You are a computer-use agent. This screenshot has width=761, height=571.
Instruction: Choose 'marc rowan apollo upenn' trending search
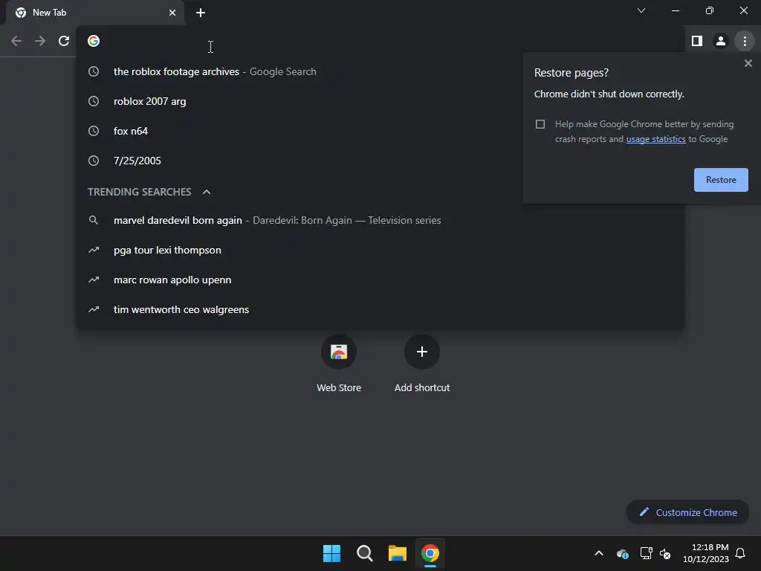(x=380, y=280)
